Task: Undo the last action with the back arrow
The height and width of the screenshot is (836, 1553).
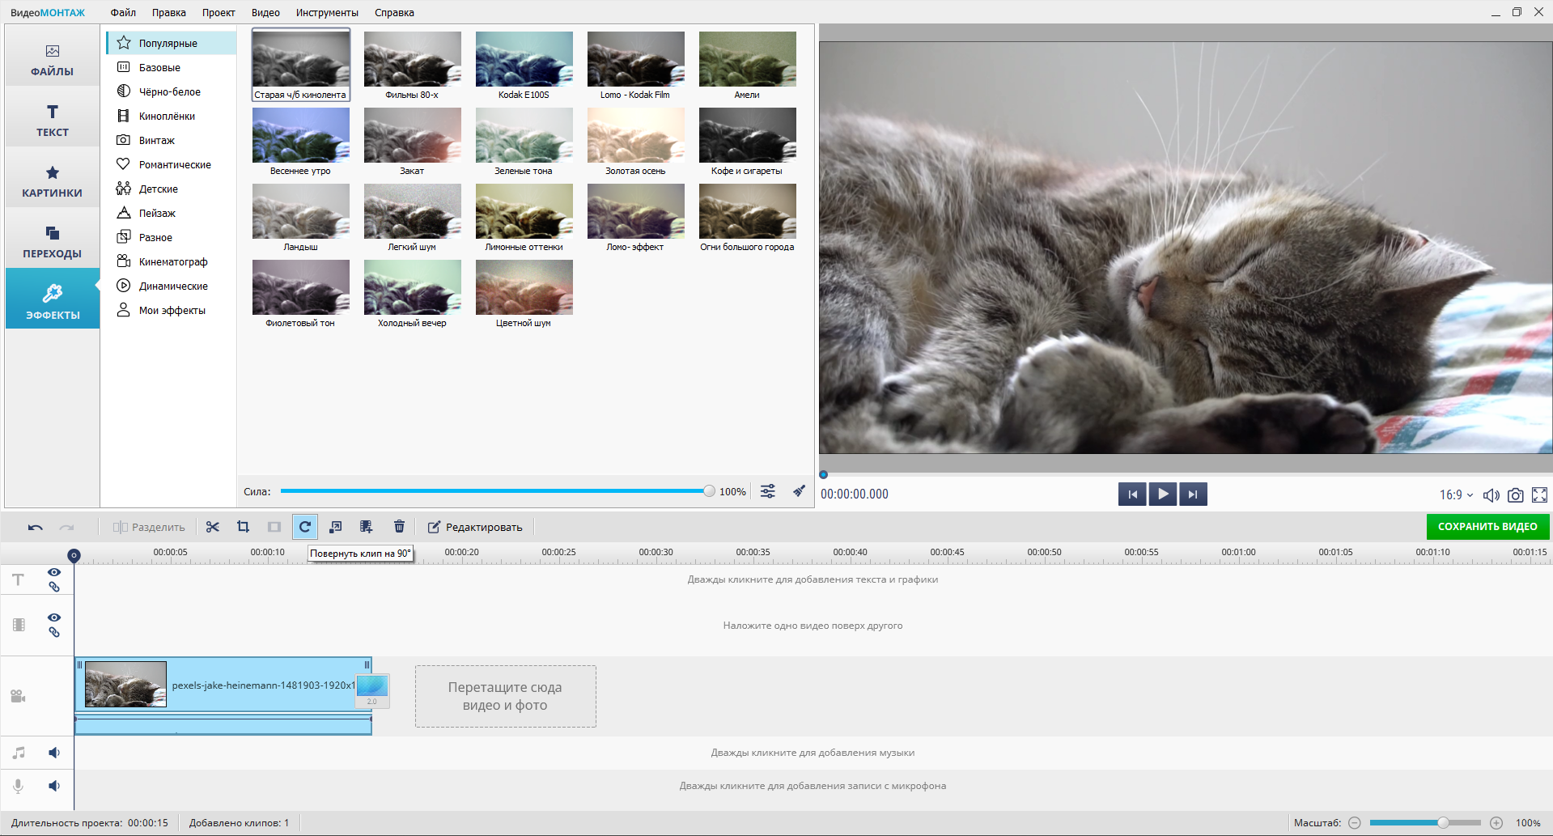Action: pos(35,528)
